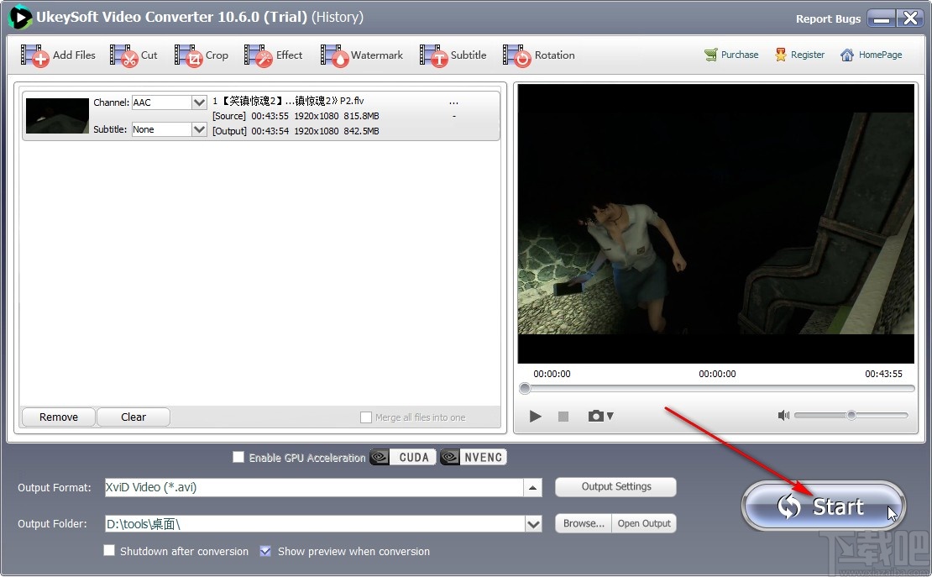Open the Watermark tool
This screenshot has height=577, width=932.
pos(361,55)
